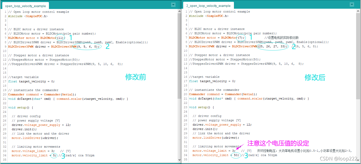Click '#include <SimpleFOC.h>' in the 2_open_loop_velocity_example editor
The width and height of the screenshot is (361, 164).
click(209, 16)
